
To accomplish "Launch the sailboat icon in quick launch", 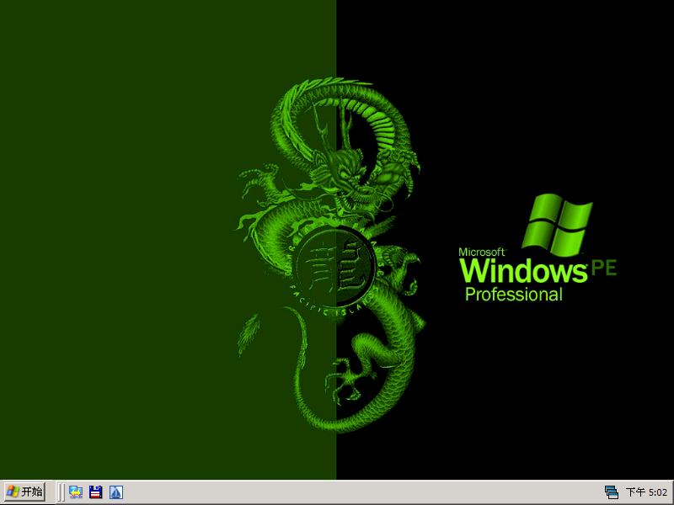I will tap(116, 492).
